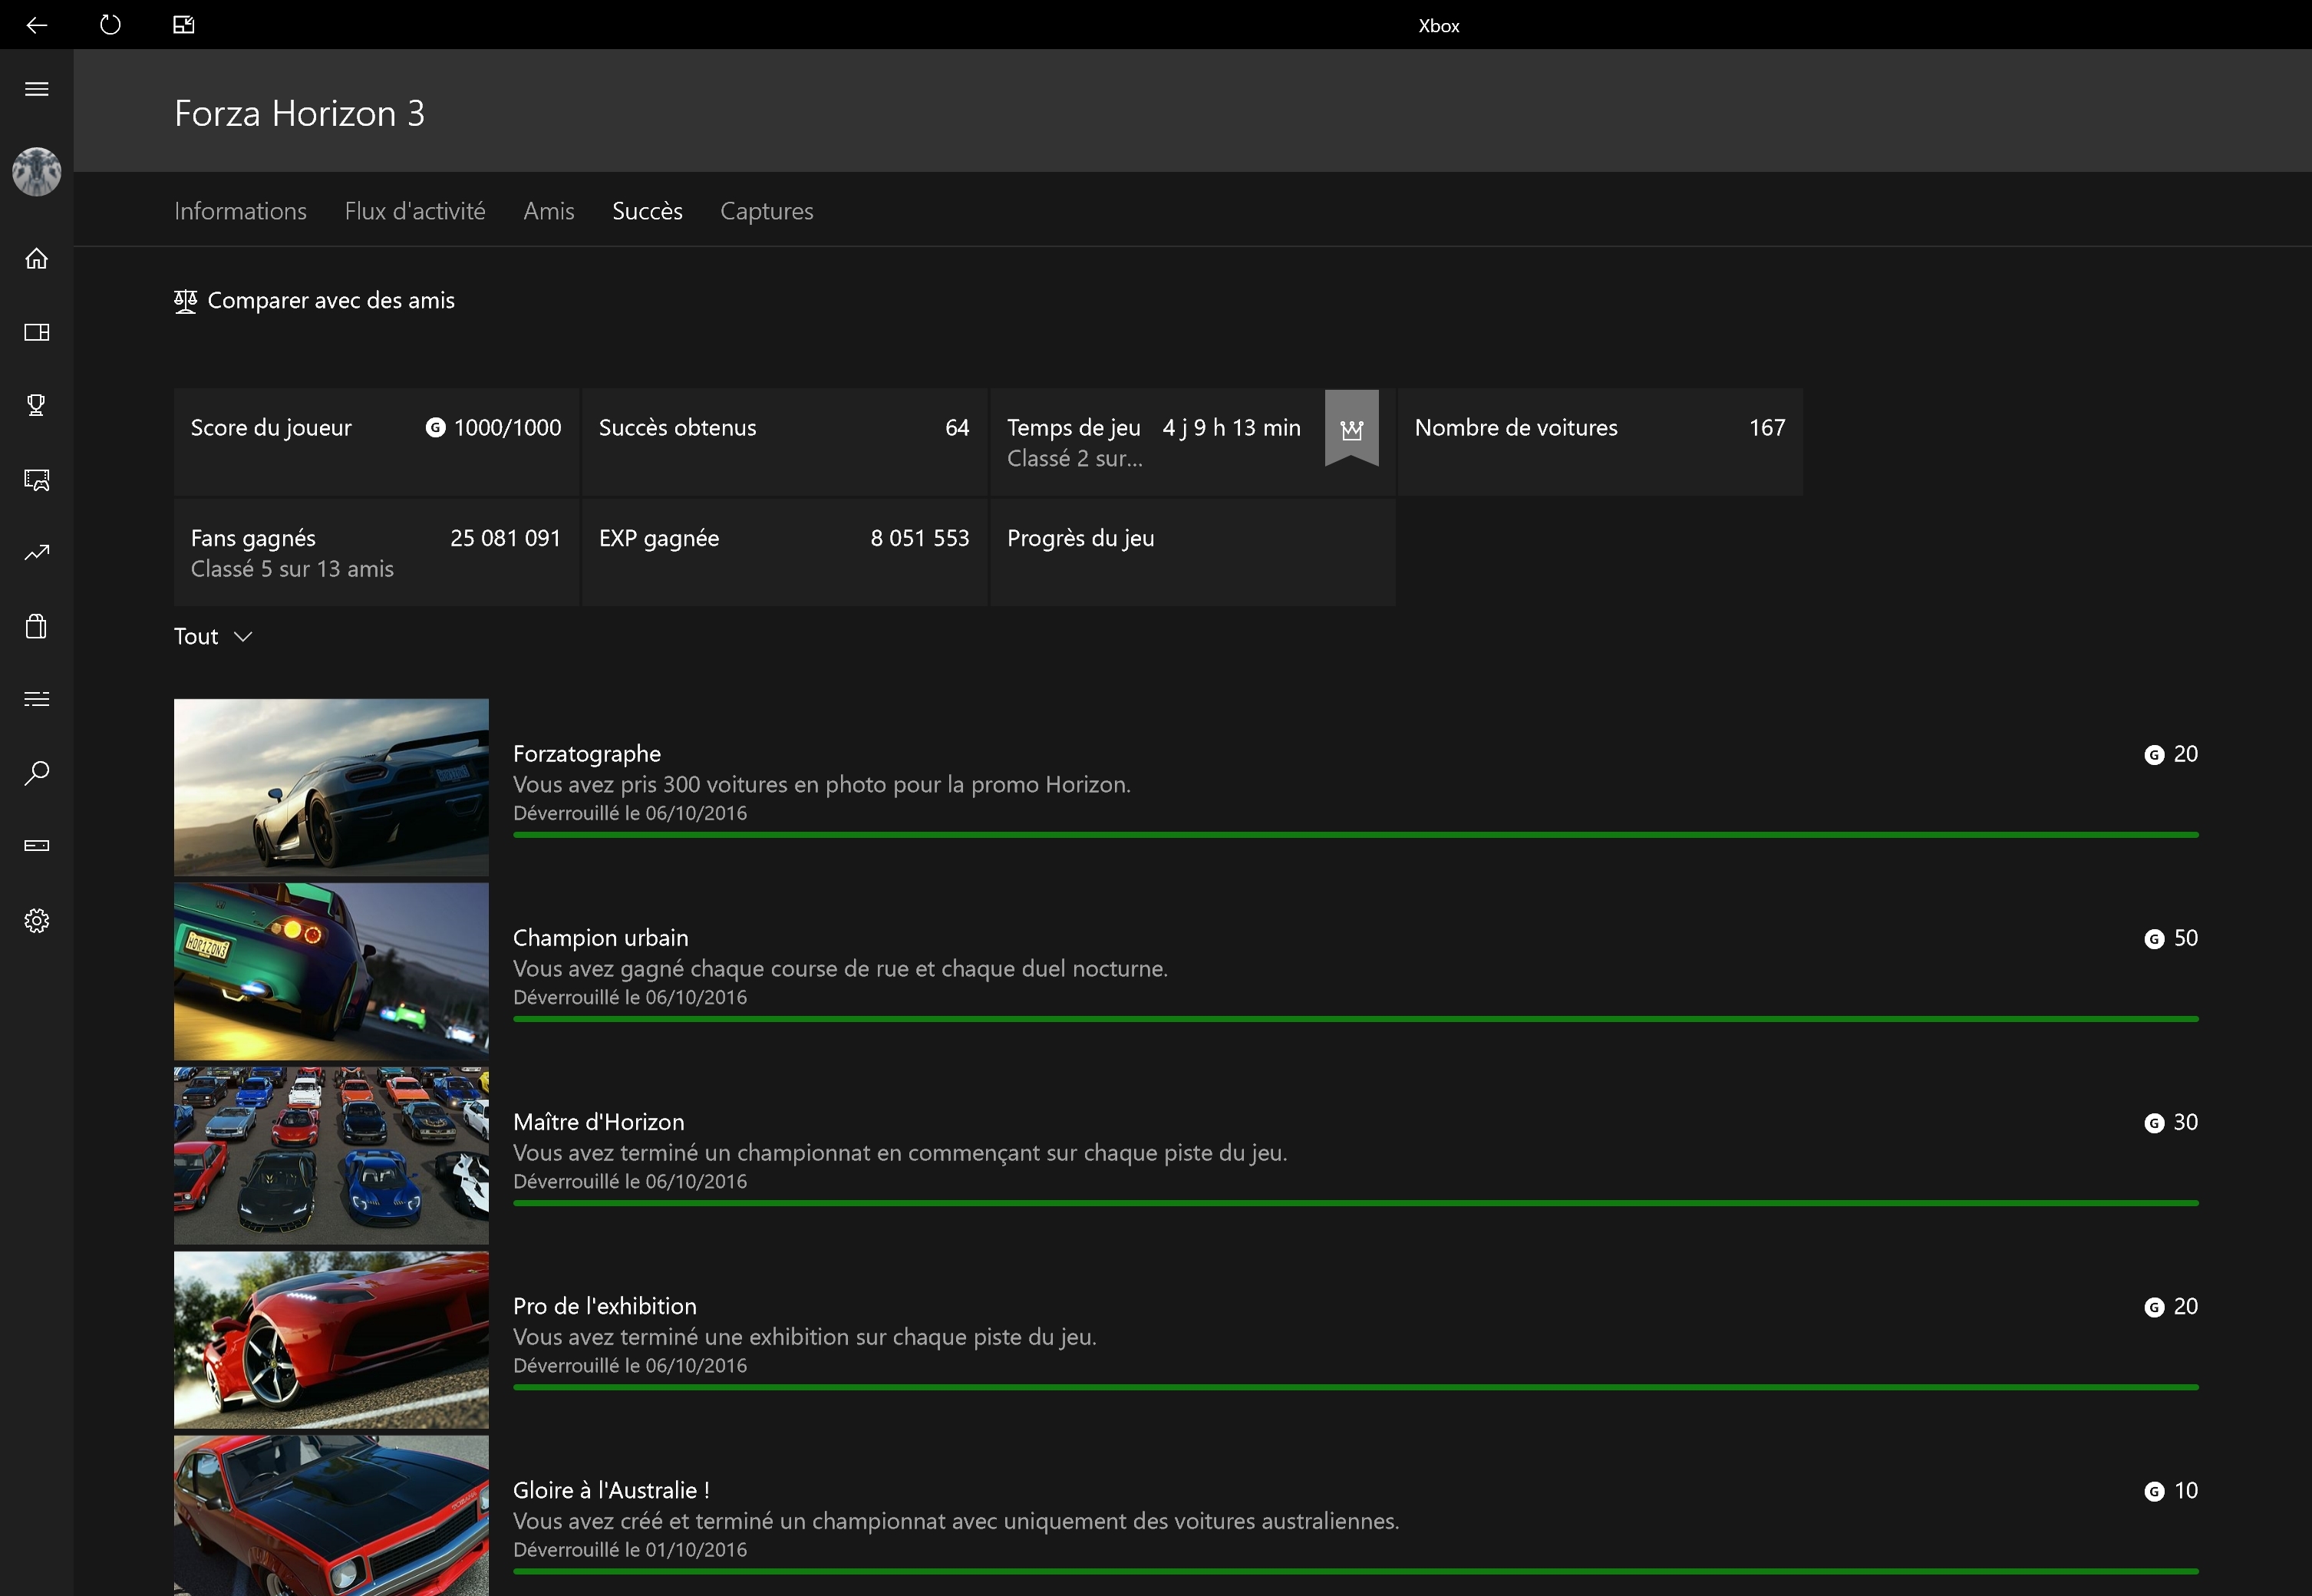
Task: Open the Progrès du jeu tile
Action: coord(1192,552)
